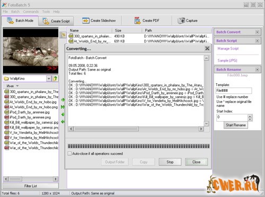Collapse the Batch Rename panel
This screenshot has width=265, height=197.
(258, 70)
